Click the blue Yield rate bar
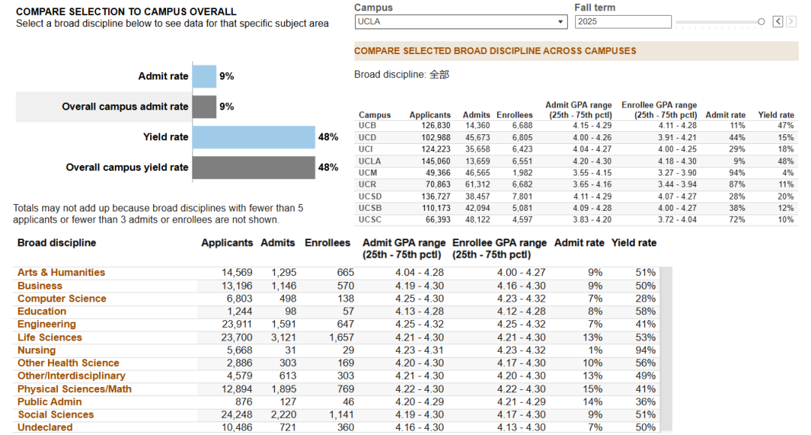Image resolution: width=811 pixels, height=435 pixels. [254, 137]
